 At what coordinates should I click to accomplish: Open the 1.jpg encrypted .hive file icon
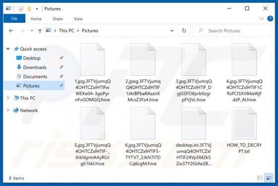[x=92, y=59]
